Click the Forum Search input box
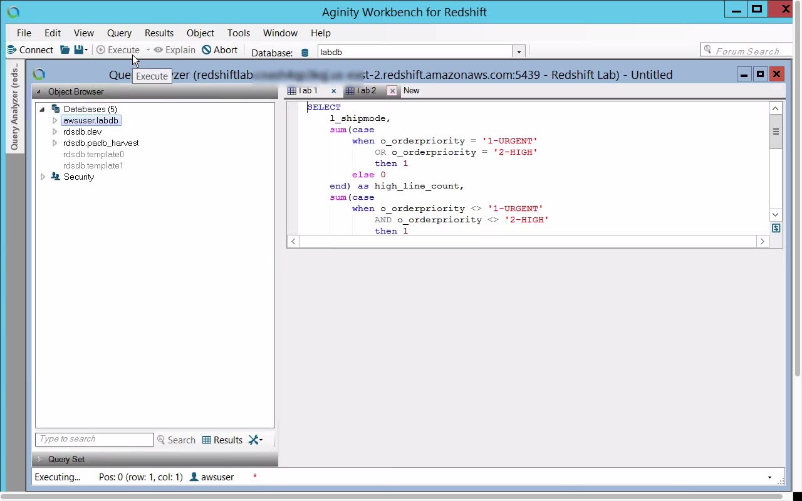 746,50
